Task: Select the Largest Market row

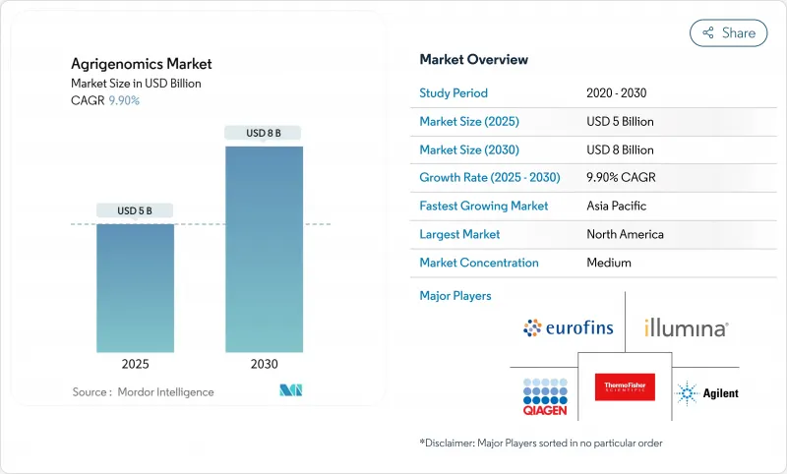Action: pos(593,234)
